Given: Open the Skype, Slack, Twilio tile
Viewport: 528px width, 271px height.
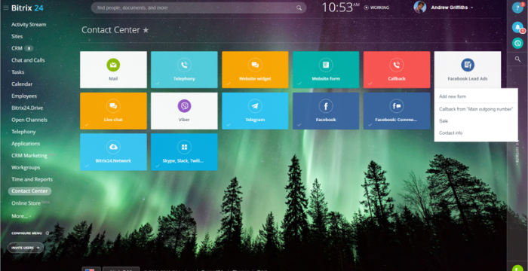Looking at the screenshot, I should pos(184,152).
